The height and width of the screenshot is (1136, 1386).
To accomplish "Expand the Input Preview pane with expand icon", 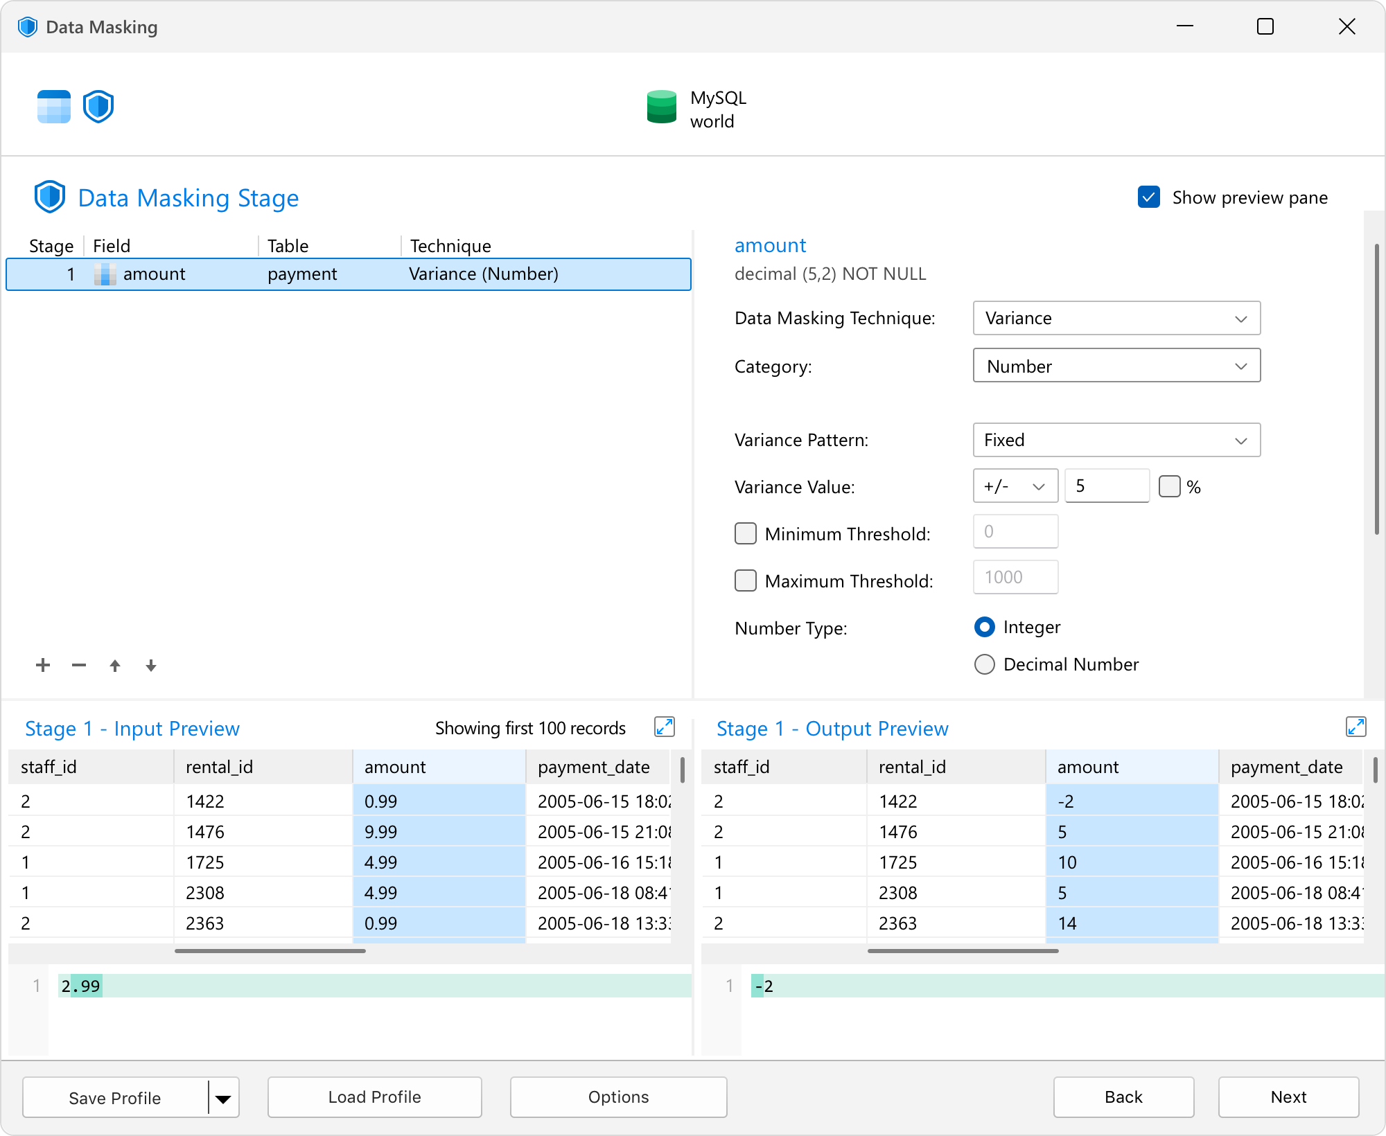I will coord(664,727).
